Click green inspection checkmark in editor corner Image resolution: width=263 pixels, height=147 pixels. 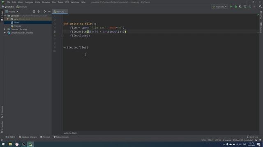coord(258,15)
